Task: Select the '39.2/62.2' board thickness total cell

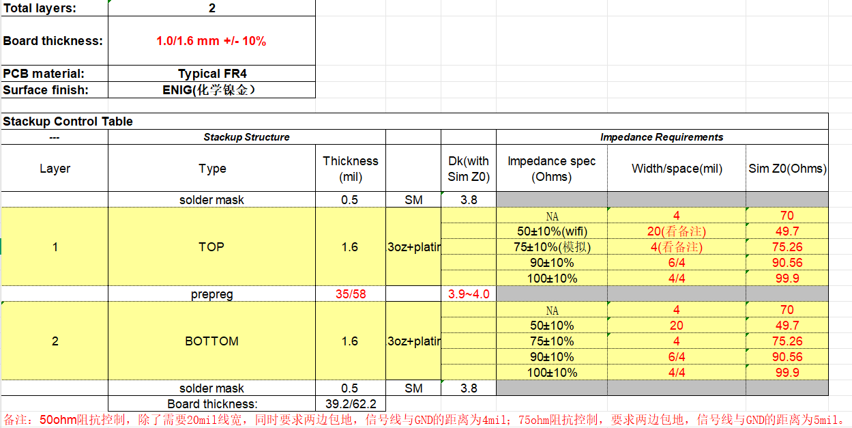Action: tap(350, 404)
